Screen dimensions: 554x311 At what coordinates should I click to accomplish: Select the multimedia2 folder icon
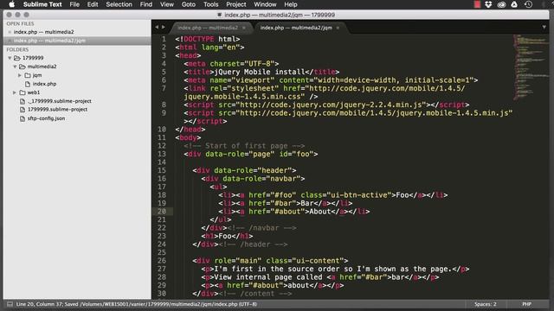(23, 67)
